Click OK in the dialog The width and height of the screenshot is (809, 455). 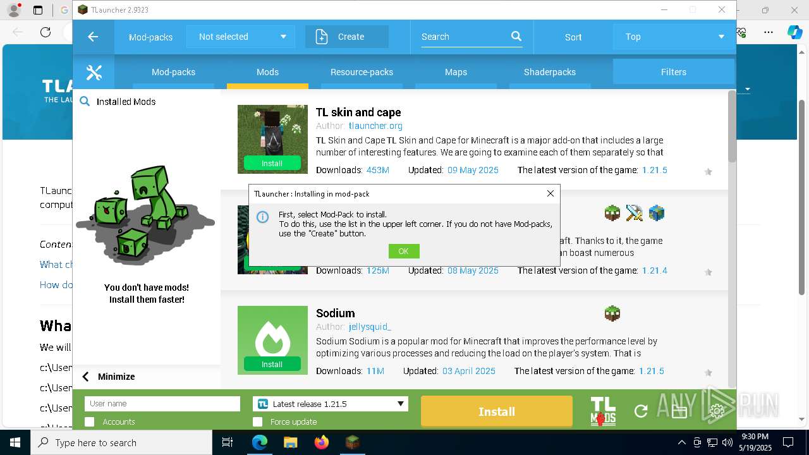point(404,252)
